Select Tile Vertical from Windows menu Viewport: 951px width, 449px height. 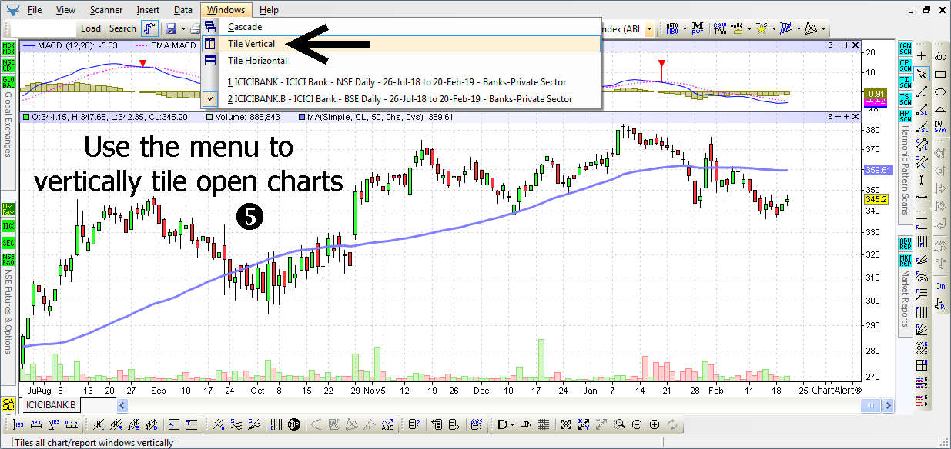pyautogui.click(x=400, y=44)
